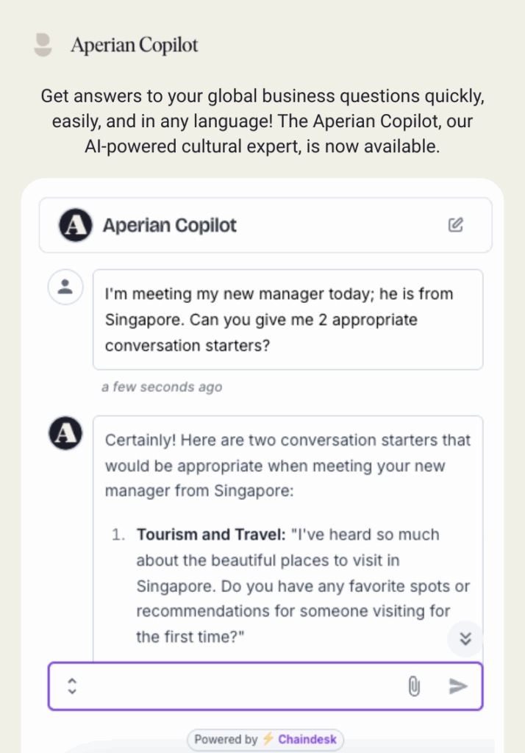525x753 pixels.
Task: Jump to latest message via double-chevron button
Action: click(465, 639)
